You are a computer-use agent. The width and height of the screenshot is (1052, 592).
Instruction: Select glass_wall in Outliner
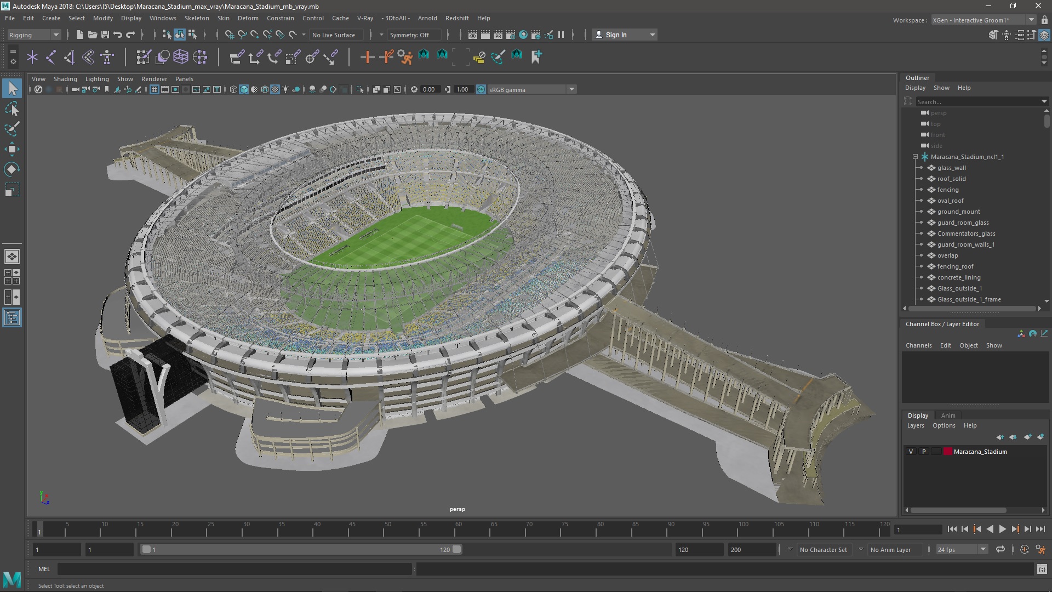951,168
